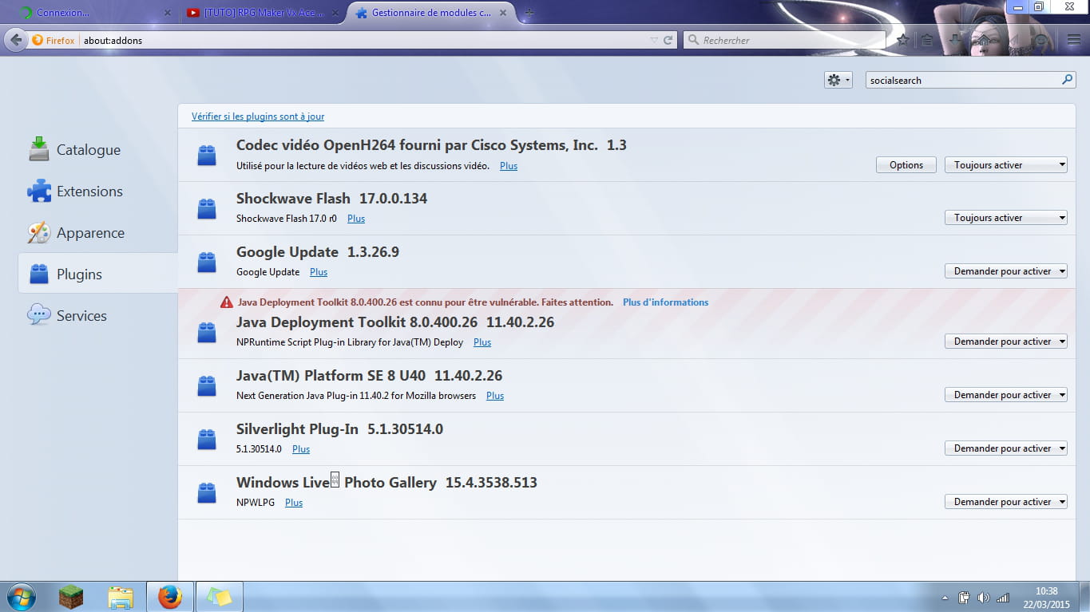Click the add-on search magnifier icon
1090x612 pixels.
tap(1067, 80)
